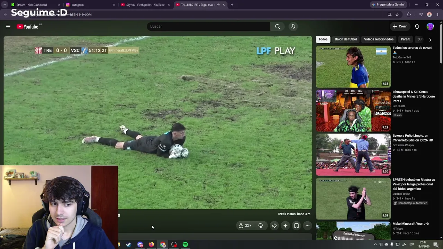Click the 22 k like count
The height and width of the screenshot is (249, 443).
(248, 226)
